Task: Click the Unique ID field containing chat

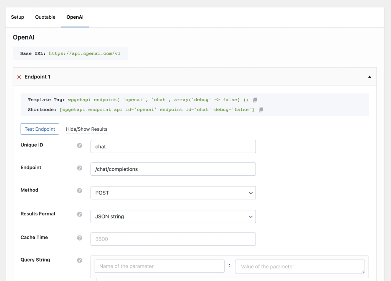Action: (x=173, y=146)
